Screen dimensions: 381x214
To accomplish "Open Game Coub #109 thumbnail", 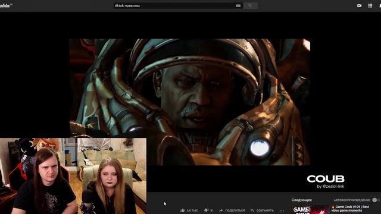I will click(310, 210).
